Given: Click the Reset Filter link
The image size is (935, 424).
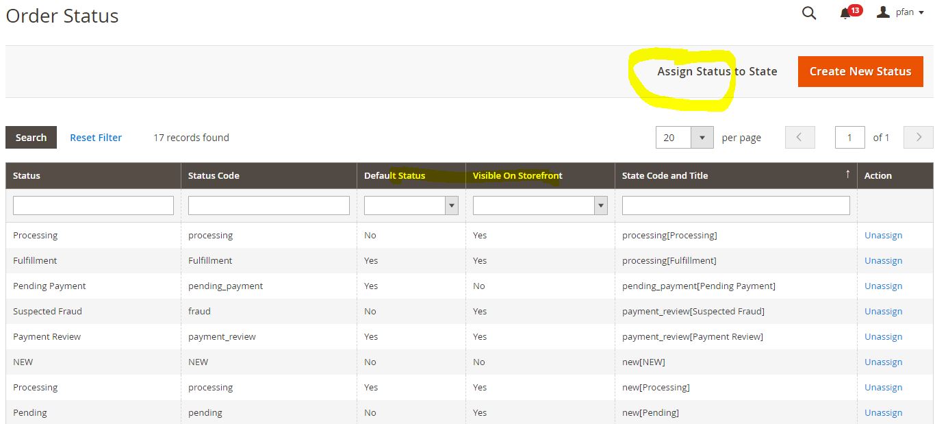Looking at the screenshot, I should 95,137.
